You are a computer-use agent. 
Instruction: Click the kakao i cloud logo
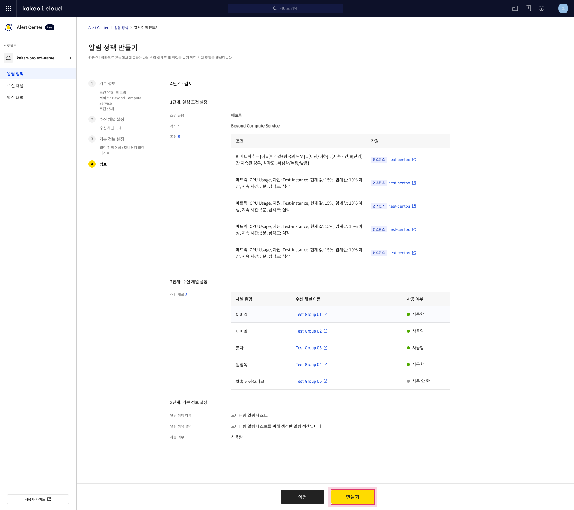42,8
